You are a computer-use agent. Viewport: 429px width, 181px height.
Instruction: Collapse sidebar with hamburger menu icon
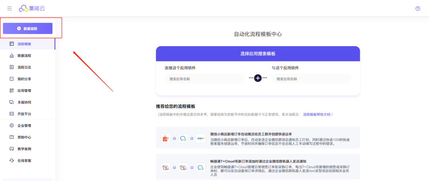click(x=9, y=8)
